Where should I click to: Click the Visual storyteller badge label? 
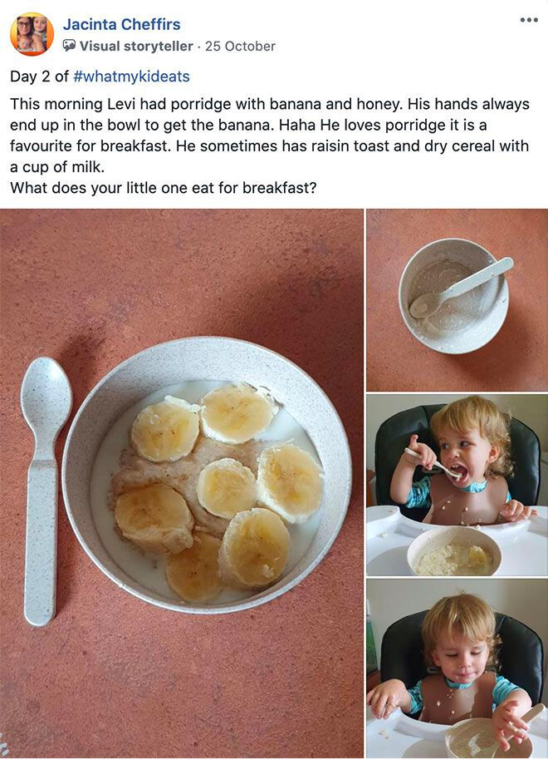click(x=136, y=46)
